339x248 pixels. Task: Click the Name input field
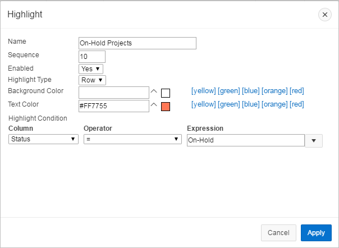tap(138, 43)
